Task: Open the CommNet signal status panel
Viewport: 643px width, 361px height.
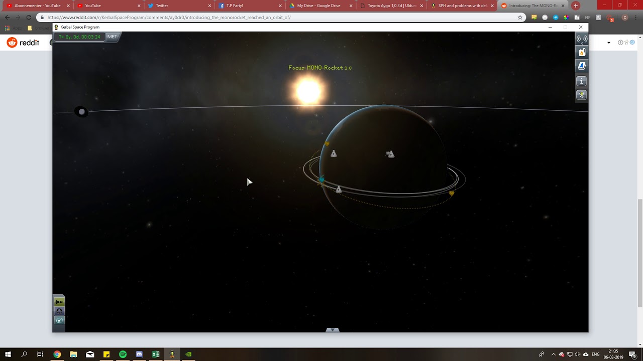Action: [582, 39]
